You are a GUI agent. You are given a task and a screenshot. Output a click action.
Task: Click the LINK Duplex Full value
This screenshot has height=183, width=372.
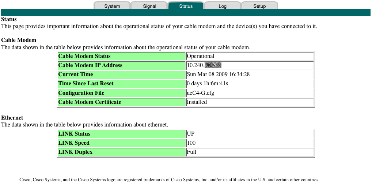[x=191, y=152]
